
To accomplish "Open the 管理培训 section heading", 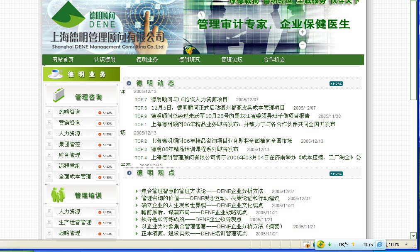I will tap(88, 196).
